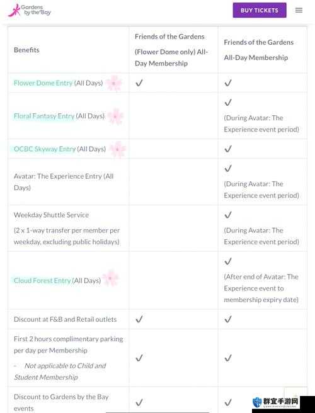This screenshot has height=413, width=315.
Task: Open the OCBC Skyway Entry link
Action: point(45,149)
